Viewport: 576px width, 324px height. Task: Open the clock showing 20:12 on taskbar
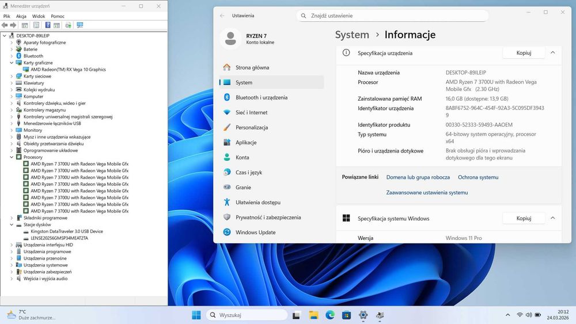pos(558,315)
